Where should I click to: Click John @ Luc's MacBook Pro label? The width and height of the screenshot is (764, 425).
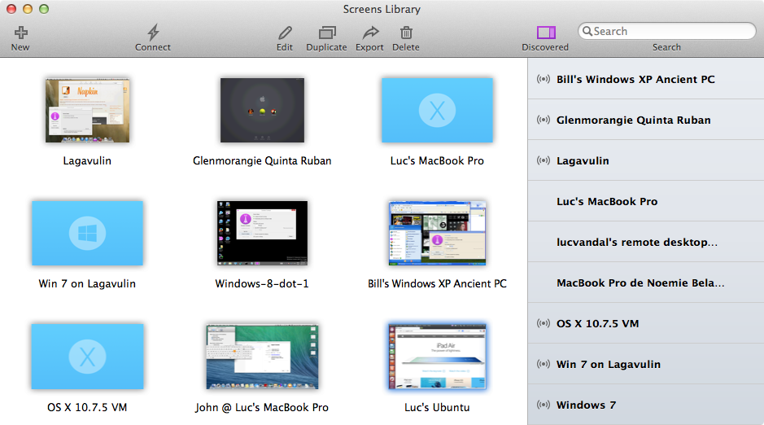pos(262,407)
